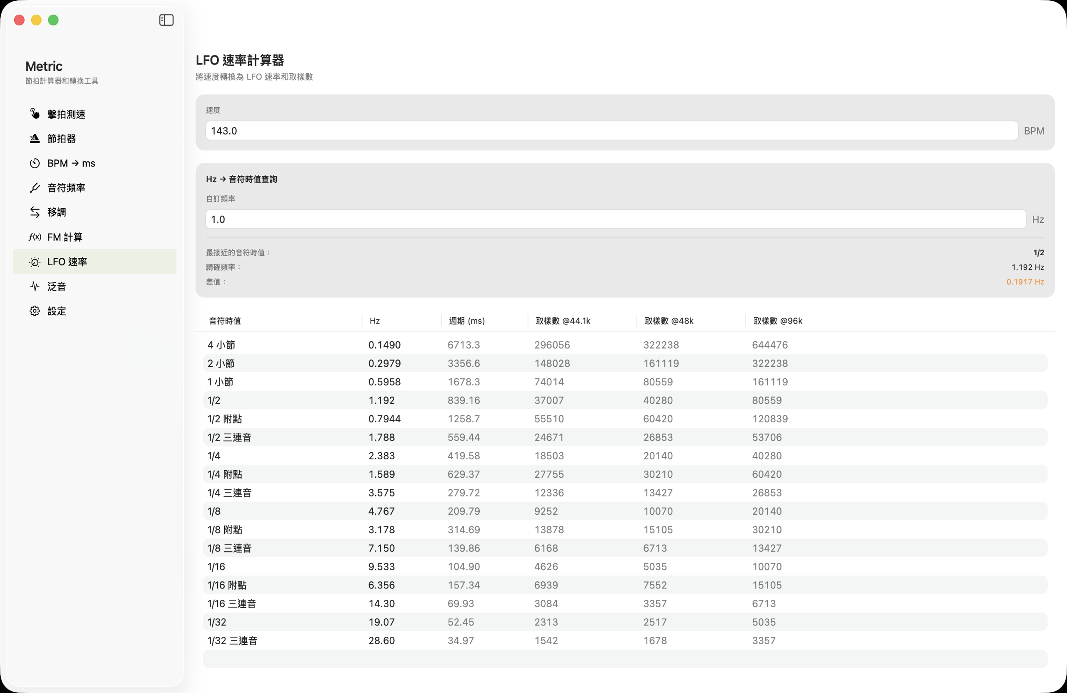Click period value 34.97
The width and height of the screenshot is (1067, 693).
click(x=461, y=641)
